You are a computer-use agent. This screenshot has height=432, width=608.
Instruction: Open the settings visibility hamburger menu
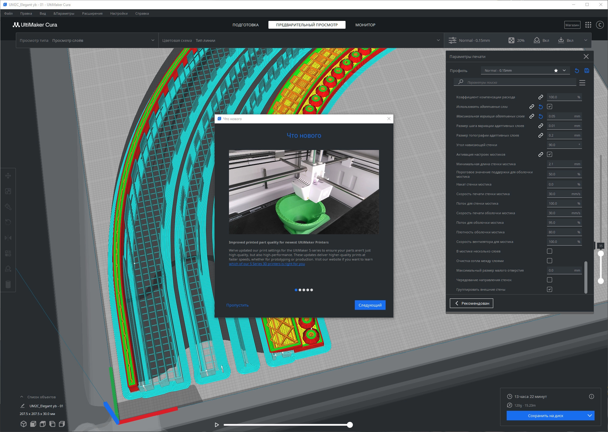(582, 83)
